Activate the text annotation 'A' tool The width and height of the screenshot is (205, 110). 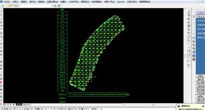click(x=1, y=69)
